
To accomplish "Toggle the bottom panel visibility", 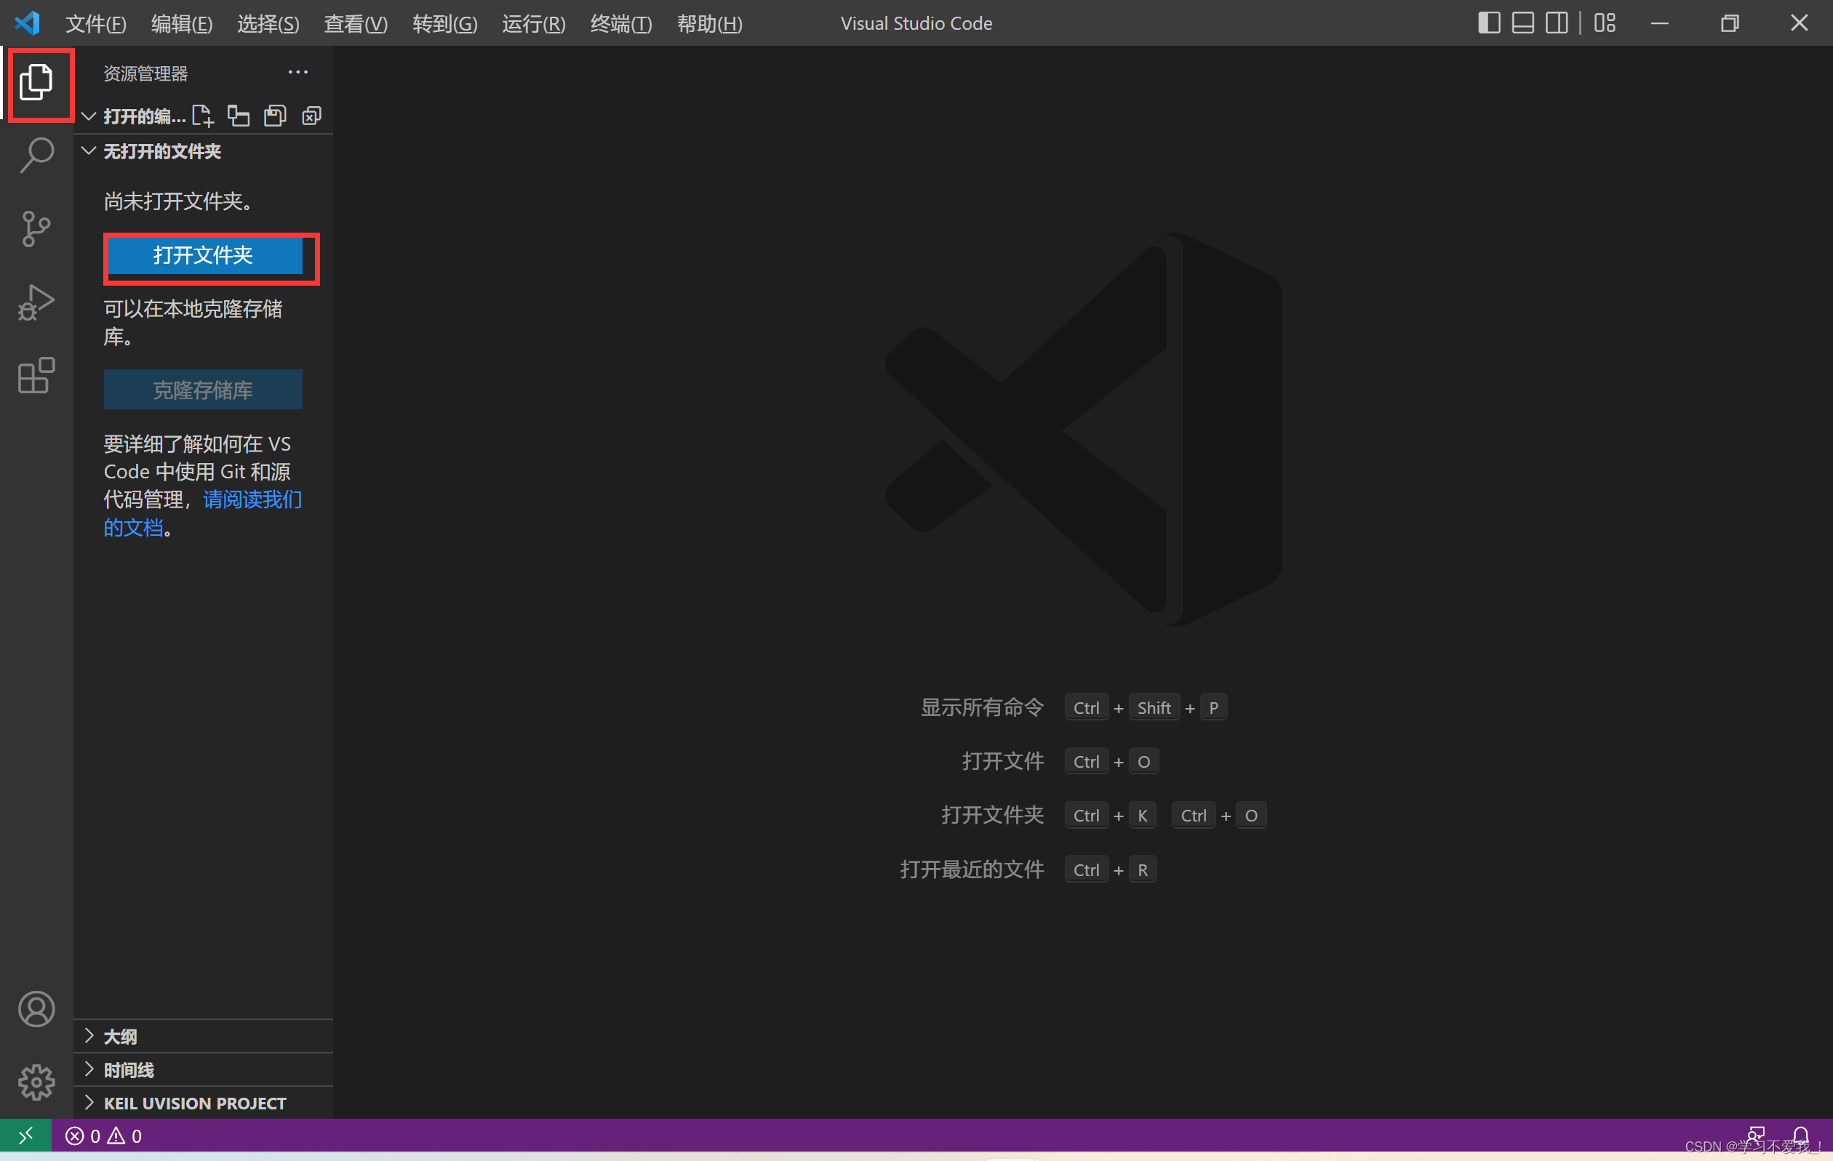I will (1522, 23).
